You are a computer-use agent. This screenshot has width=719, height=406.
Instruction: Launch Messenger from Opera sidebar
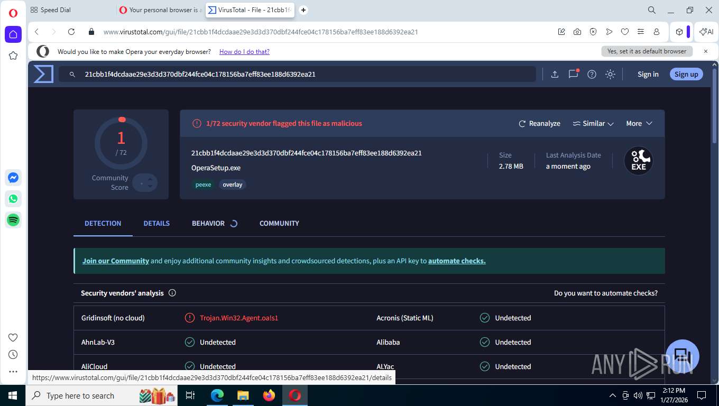coord(13,178)
